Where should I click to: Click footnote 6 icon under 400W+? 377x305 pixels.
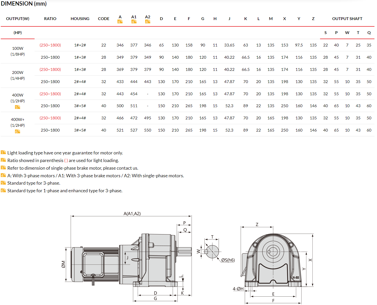18,131
